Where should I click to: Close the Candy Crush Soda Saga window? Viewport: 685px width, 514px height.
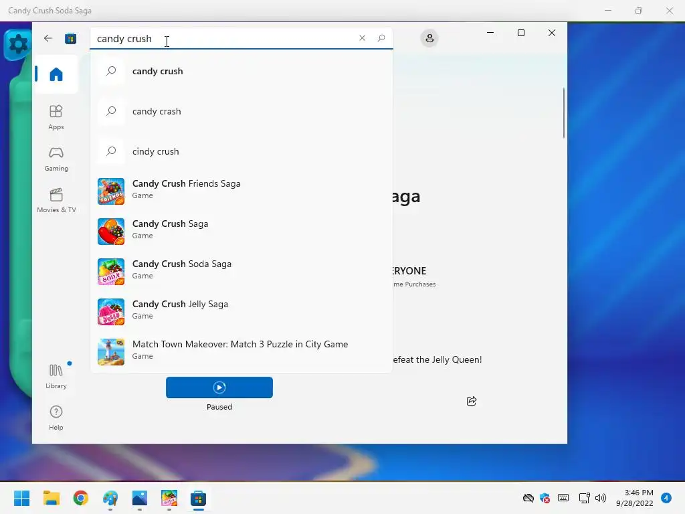(x=669, y=11)
